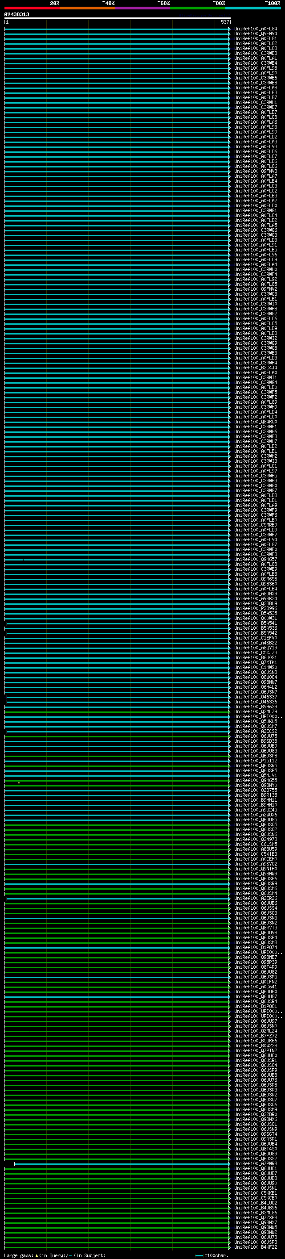Select the orange ~40% legend color bar
Image resolution: width=285 pixels, height=1259 pixels.
coord(87,8)
